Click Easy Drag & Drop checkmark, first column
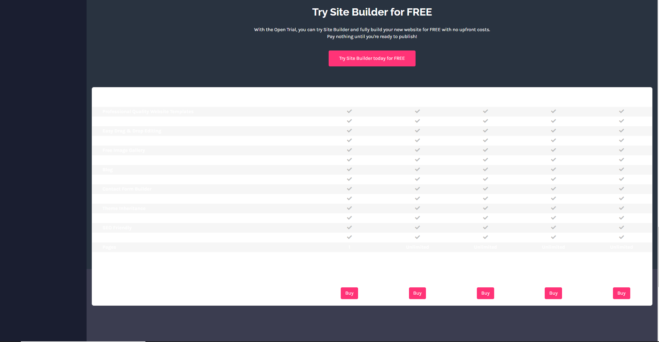This screenshot has width=659, height=342. pos(349,131)
